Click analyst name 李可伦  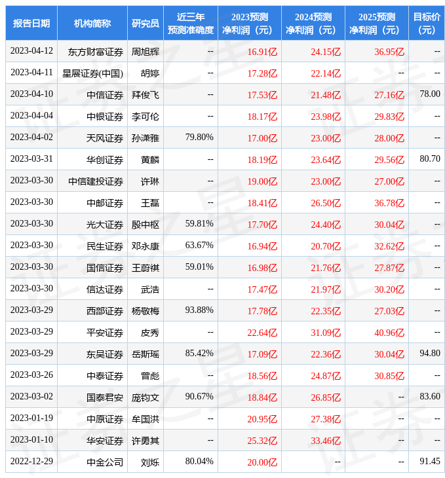tap(145, 117)
